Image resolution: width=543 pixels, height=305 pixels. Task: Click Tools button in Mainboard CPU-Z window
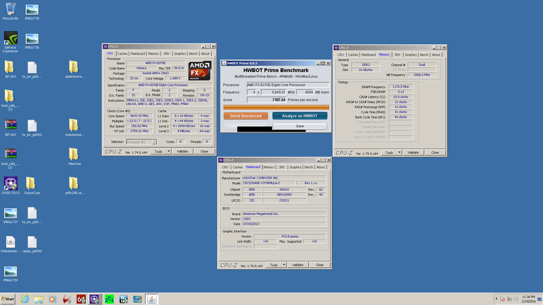click(x=274, y=265)
